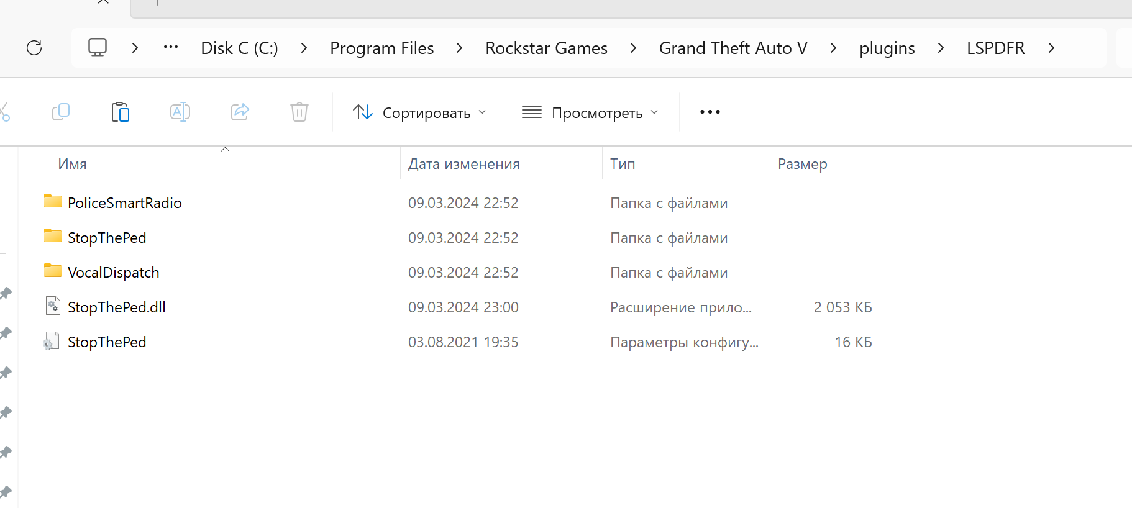Click the Copy icon in toolbar
The width and height of the screenshot is (1132, 508).
click(61, 112)
